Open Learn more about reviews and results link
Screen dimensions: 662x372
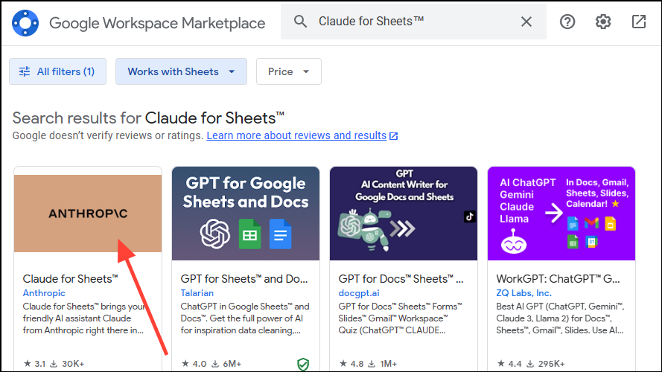tap(296, 135)
